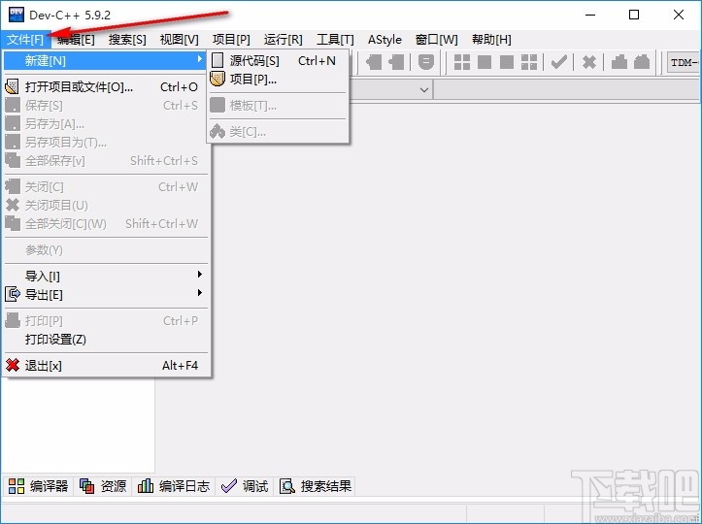Image resolution: width=702 pixels, height=524 pixels.
Task: Open the Edit [E] menu
Action: point(76,40)
